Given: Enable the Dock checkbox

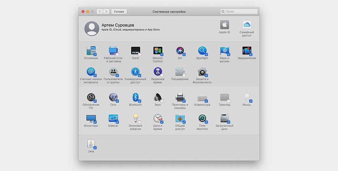Looking at the screenshot, I should click(x=139, y=54).
